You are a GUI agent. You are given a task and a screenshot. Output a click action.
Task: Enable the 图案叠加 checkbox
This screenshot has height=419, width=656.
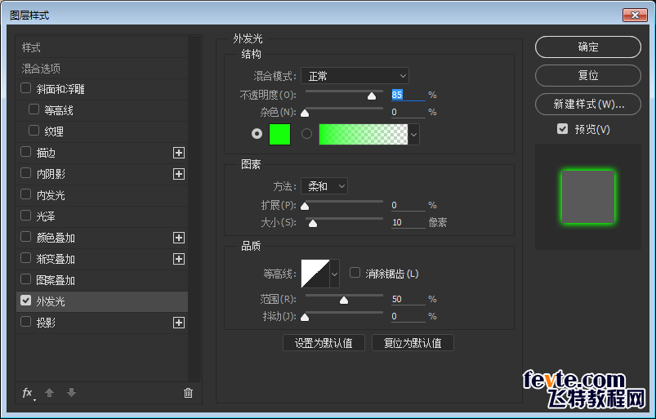(26, 279)
